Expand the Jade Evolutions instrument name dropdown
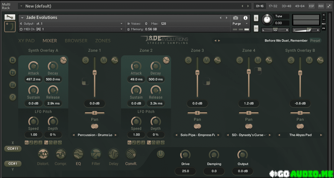The width and height of the screenshot is (334, 178). pos(22,18)
